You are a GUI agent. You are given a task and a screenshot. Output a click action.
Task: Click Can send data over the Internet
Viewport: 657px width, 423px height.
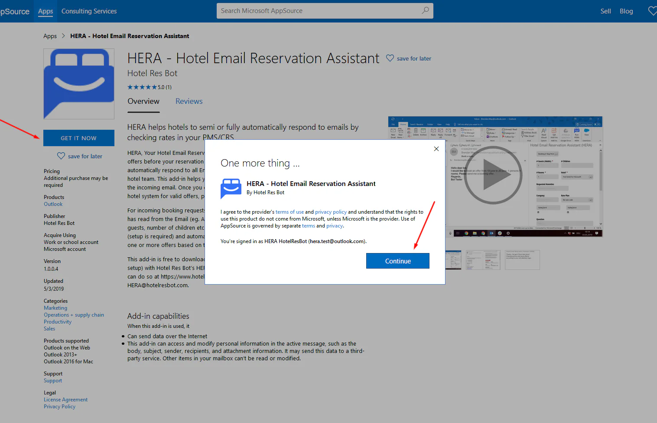pos(167,336)
